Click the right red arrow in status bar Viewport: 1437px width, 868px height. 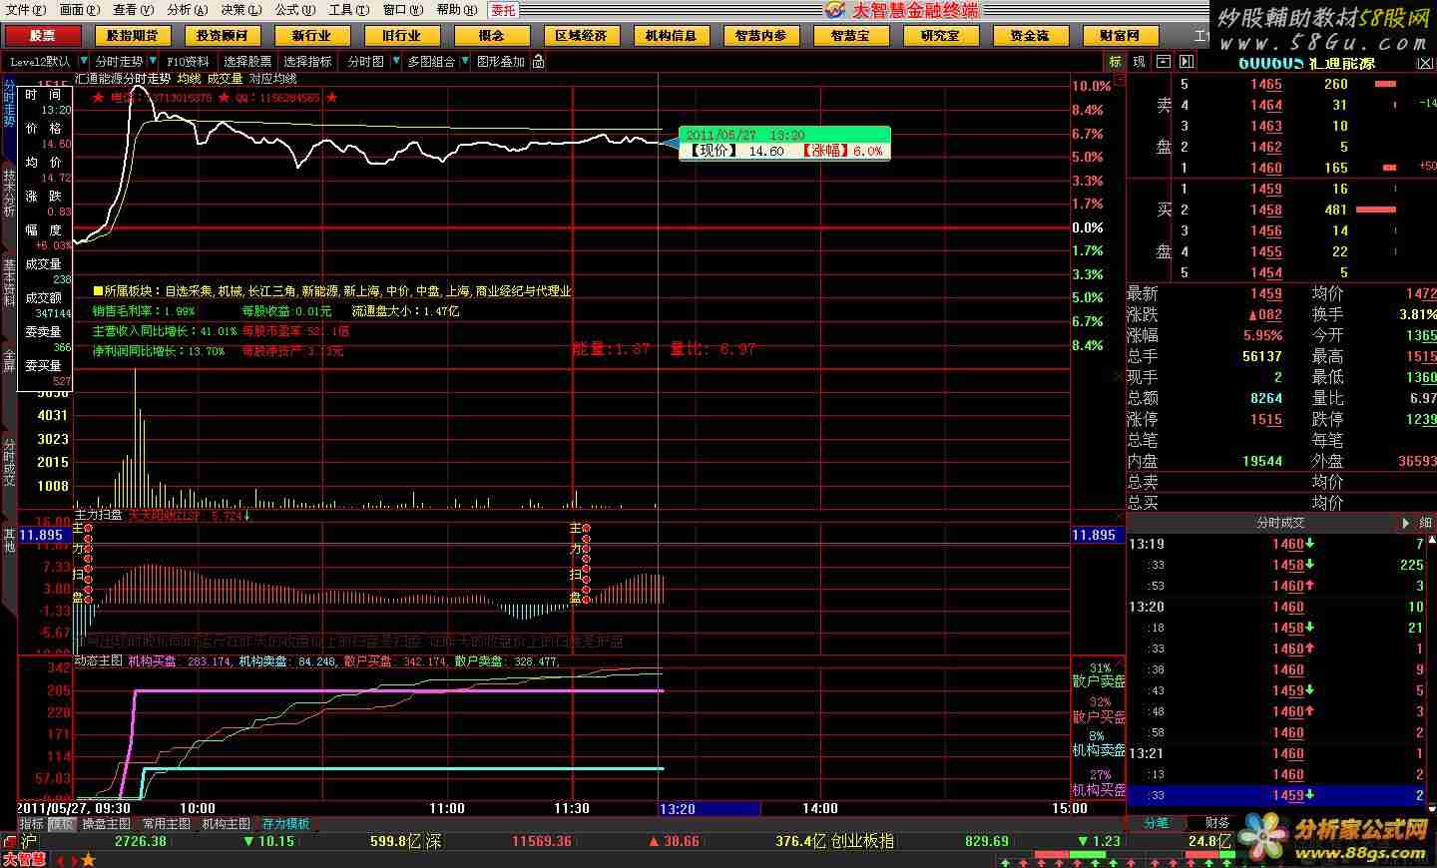tap(73, 859)
